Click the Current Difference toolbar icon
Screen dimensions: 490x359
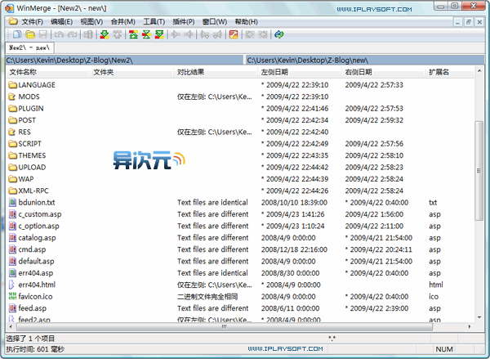pyautogui.click(x=146, y=34)
